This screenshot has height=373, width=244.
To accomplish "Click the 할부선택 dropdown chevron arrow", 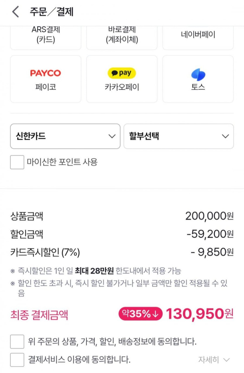I will point(225,136).
